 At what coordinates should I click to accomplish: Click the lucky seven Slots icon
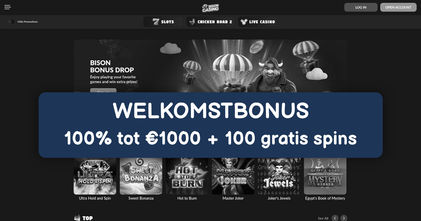pyautogui.click(x=156, y=22)
